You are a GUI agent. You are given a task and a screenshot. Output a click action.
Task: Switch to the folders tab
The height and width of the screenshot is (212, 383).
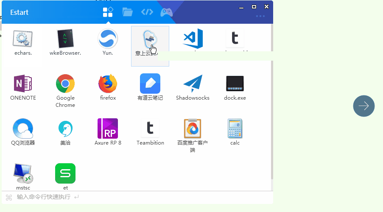tap(127, 12)
